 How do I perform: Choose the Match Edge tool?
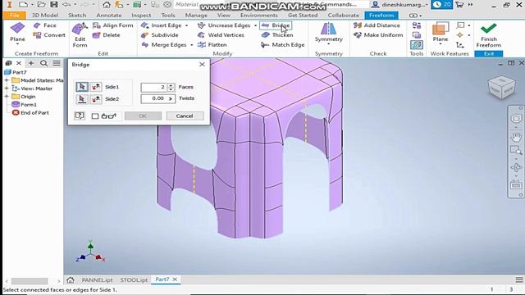click(x=283, y=45)
